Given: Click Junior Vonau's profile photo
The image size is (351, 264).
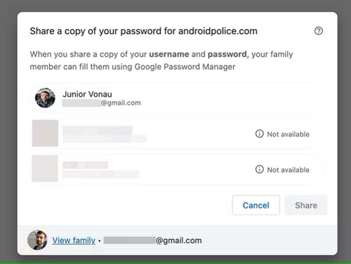Looking at the screenshot, I should [x=45, y=98].
